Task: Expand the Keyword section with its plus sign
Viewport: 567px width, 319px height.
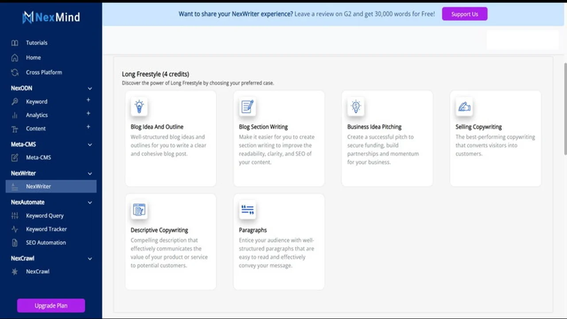Action: coord(88,101)
